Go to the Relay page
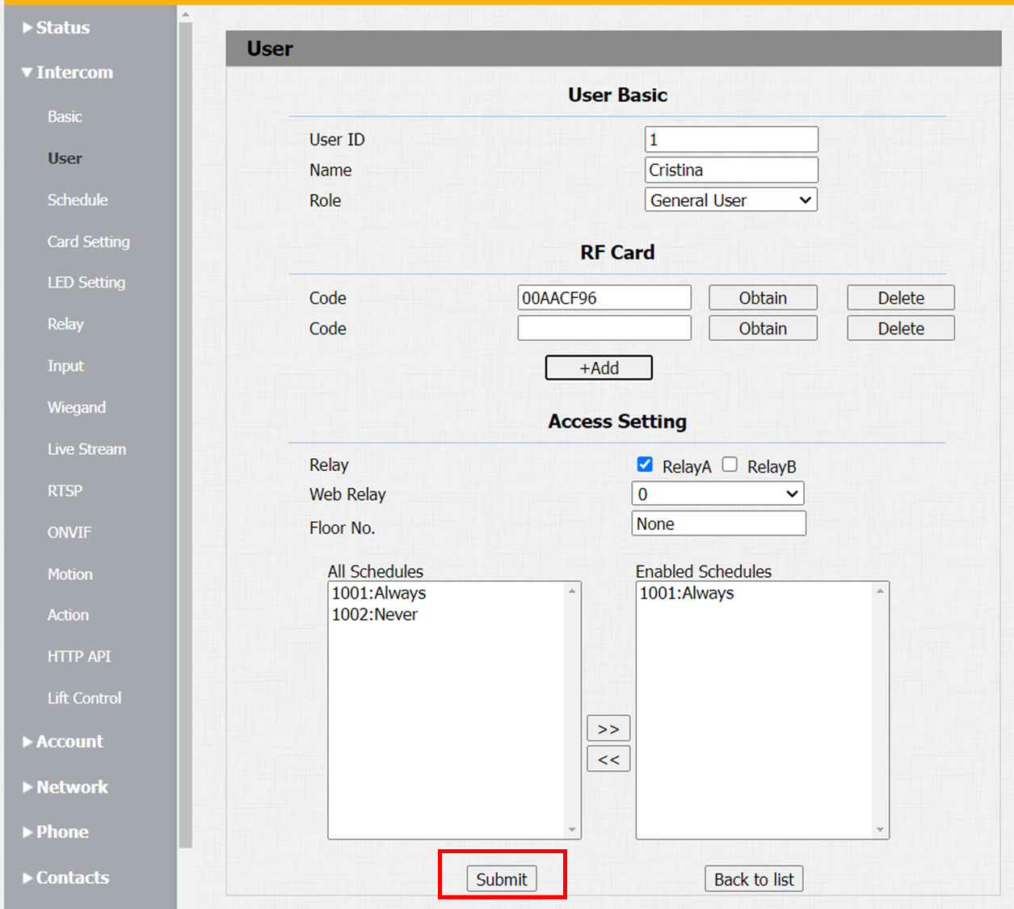The image size is (1014, 909). tap(65, 324)
